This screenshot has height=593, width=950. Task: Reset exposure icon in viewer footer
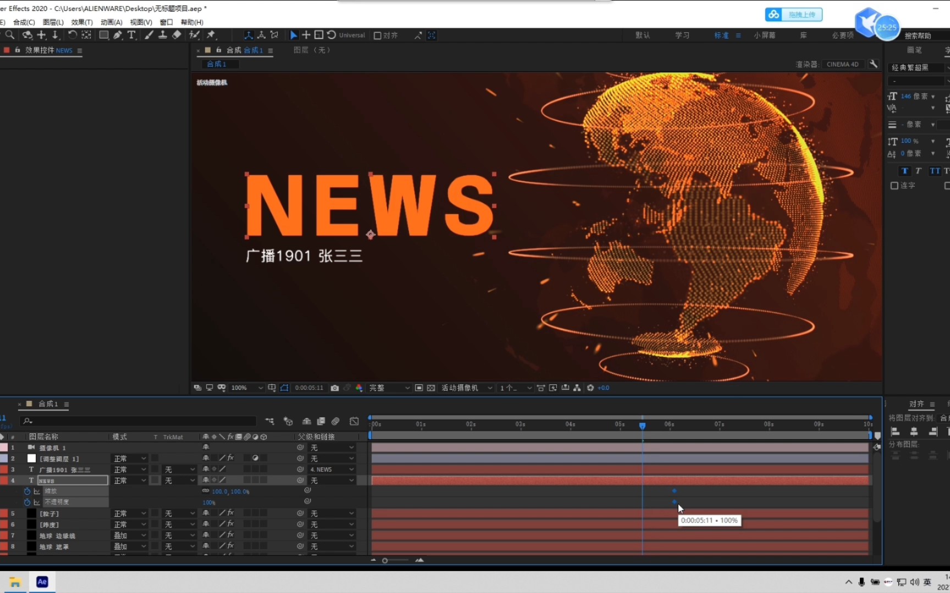click(x=590, y=388)
